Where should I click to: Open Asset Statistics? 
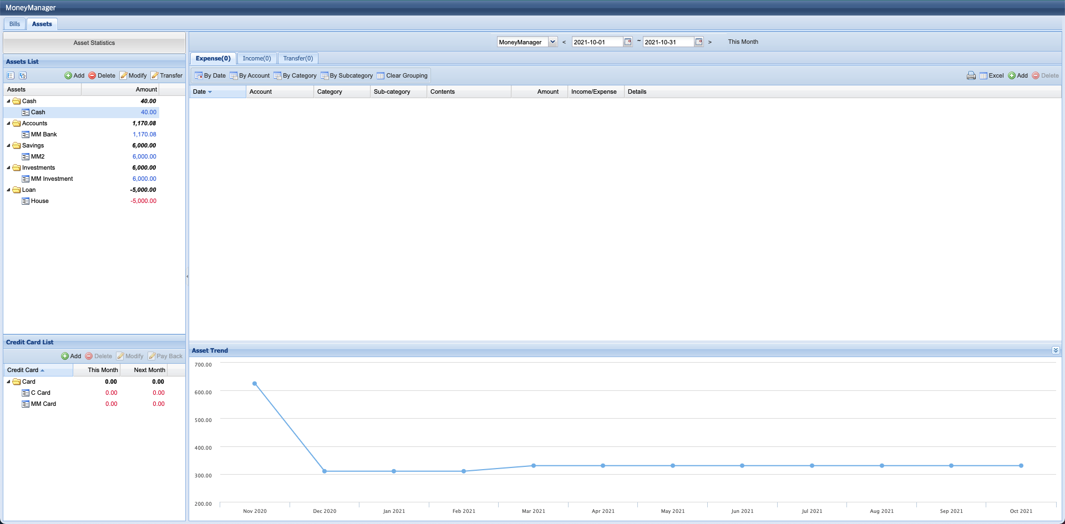click(x=94, y=43)
